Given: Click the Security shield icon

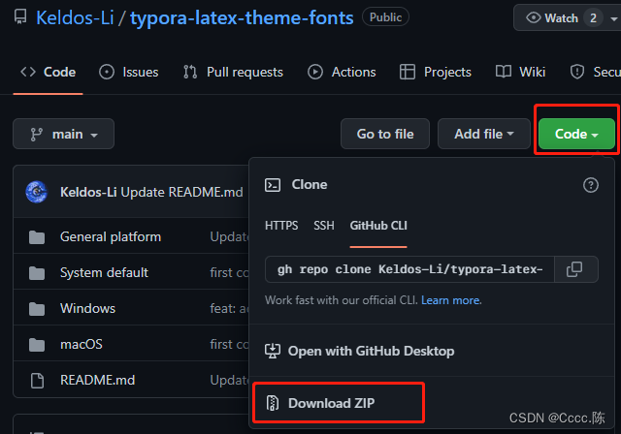Looking at the screenshot, I should click(x=577, y=72).
